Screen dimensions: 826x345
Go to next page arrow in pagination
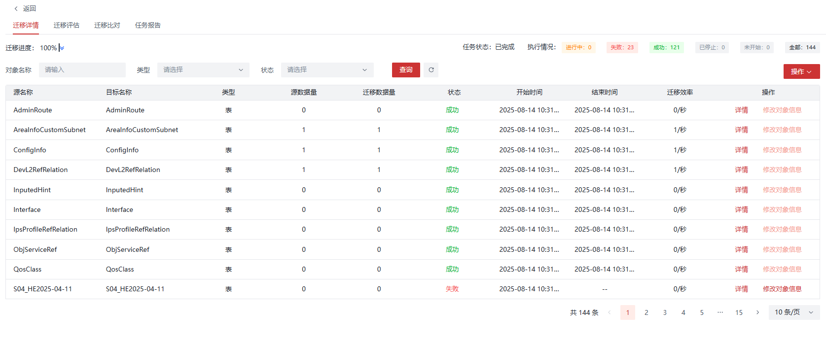(757, 312)
